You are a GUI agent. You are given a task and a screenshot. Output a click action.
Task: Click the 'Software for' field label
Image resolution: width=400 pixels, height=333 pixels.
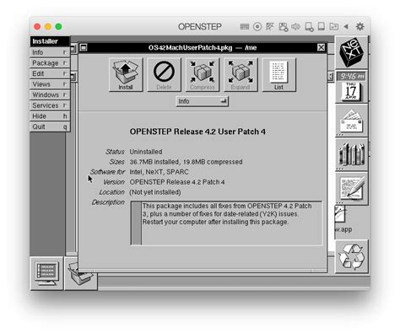coord(107,172)
